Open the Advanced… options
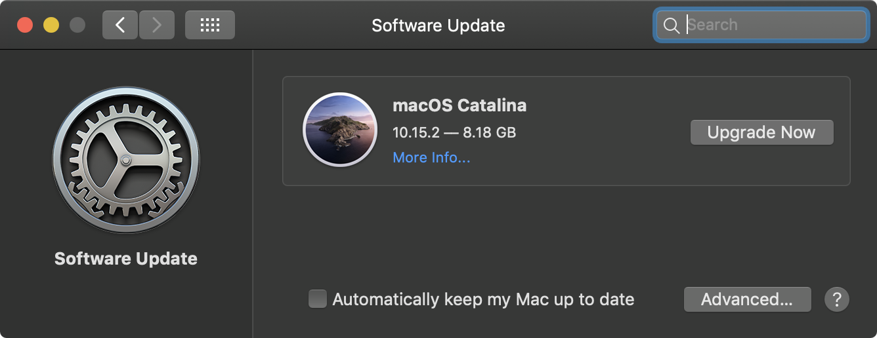This screenshot has width=877, height=338. click(747, 299)
